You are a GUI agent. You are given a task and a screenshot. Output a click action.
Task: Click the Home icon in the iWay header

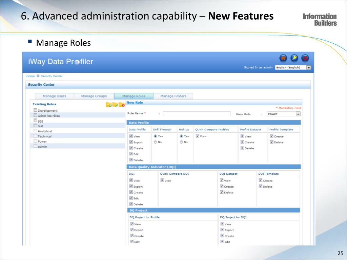(x=283, y=58)
